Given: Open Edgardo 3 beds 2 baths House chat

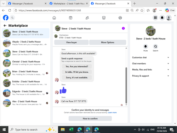Looking at the screenshot, I should [25, 93].
